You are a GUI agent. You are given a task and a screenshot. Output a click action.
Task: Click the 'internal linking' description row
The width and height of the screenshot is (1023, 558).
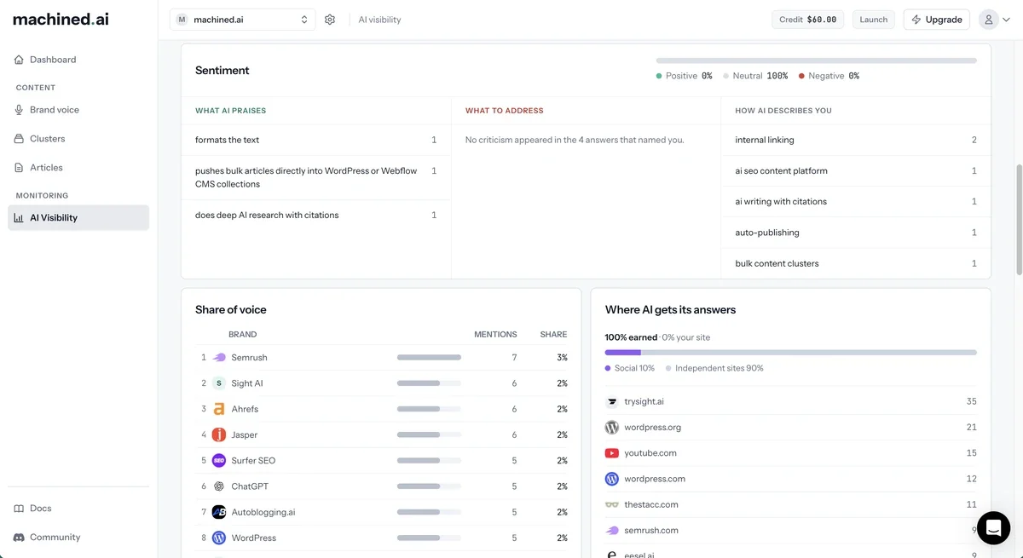pyautogui.click(x=856, y=140)
